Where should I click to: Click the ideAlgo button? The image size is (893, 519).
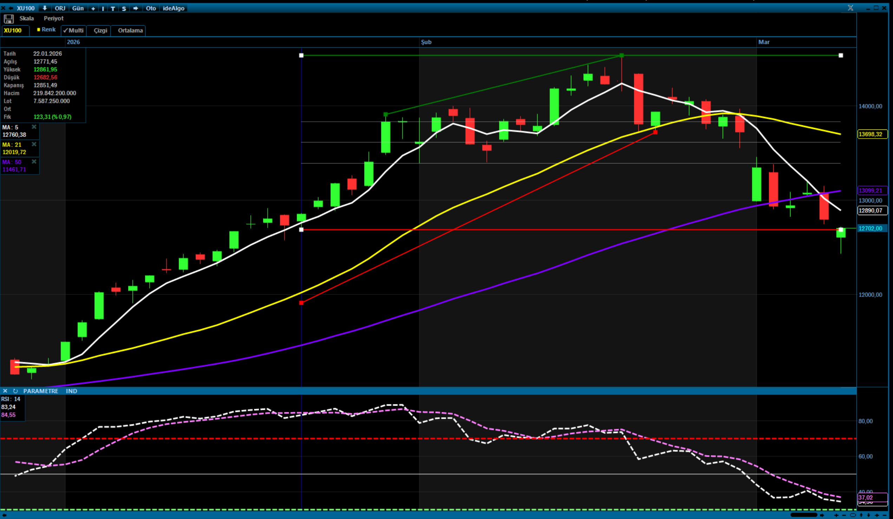point(173,8)
